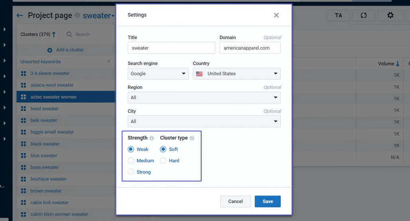Screen dimensions: 410x221
Task: Click the grid icon for blue sweater
Action: [23, 155]
